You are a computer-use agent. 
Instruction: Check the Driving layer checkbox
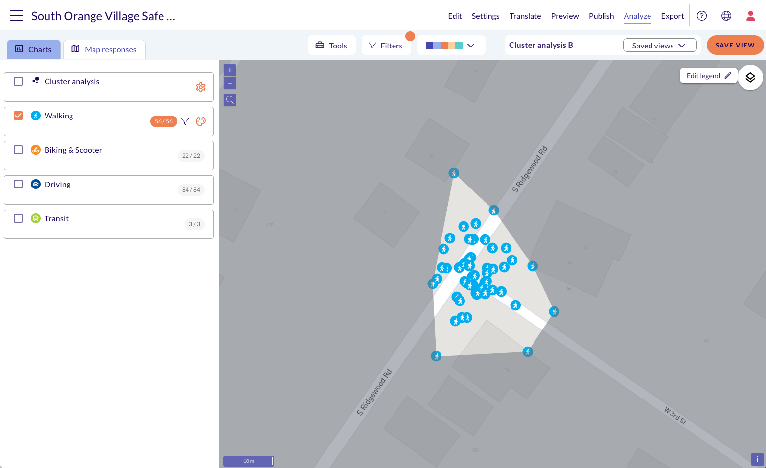18,184
